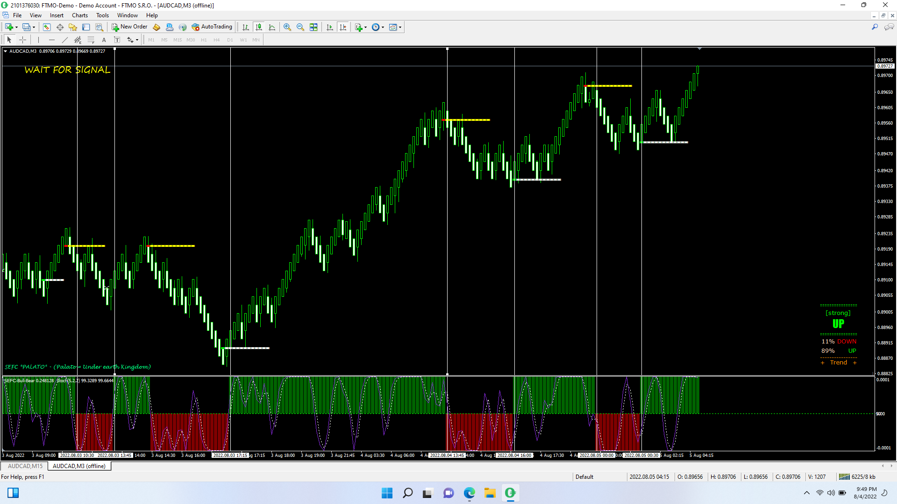Click the M15 timeframe button
This screenshot has height=504, width=897.
coord(178,40)
